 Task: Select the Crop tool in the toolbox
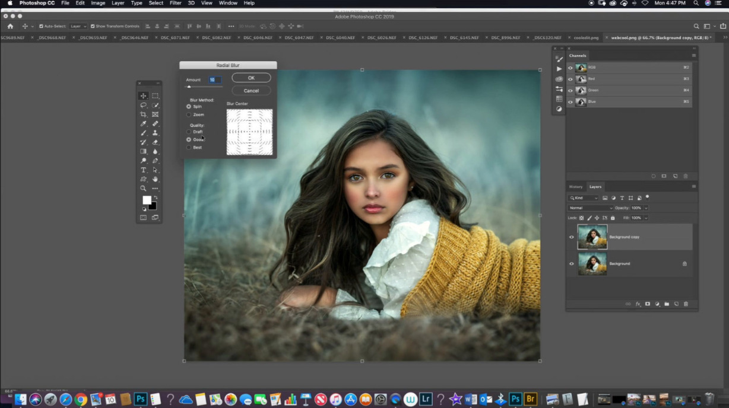click(143, 114)
